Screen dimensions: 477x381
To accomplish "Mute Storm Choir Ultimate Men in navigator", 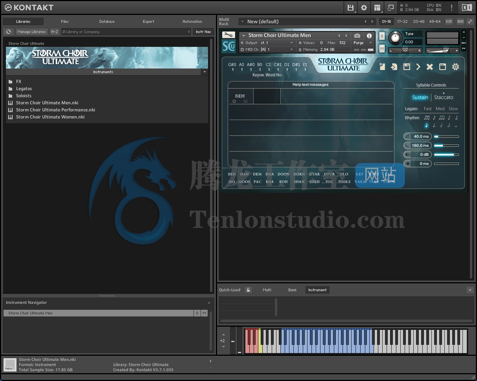I will click(204, 313).
